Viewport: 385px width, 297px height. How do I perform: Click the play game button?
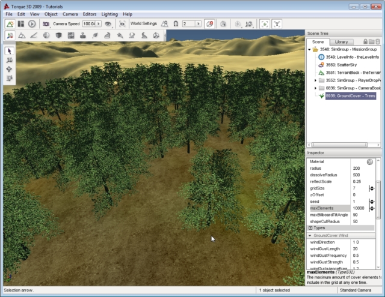point(31,24)
